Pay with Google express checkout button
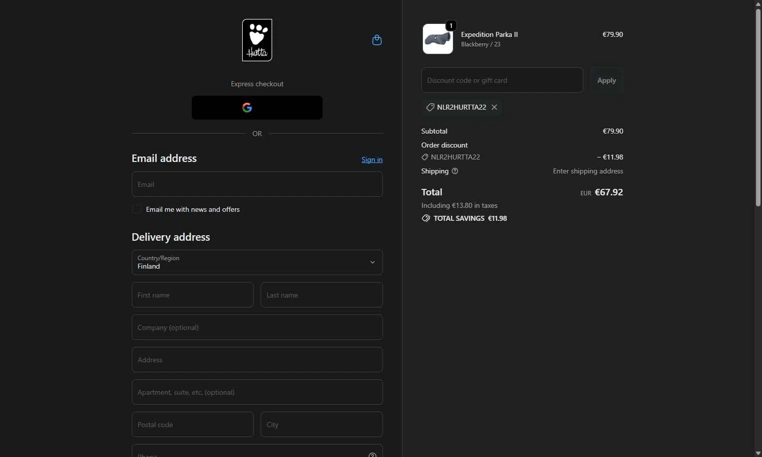This screenshot has width=762, height=457. (x=257, y=108)
